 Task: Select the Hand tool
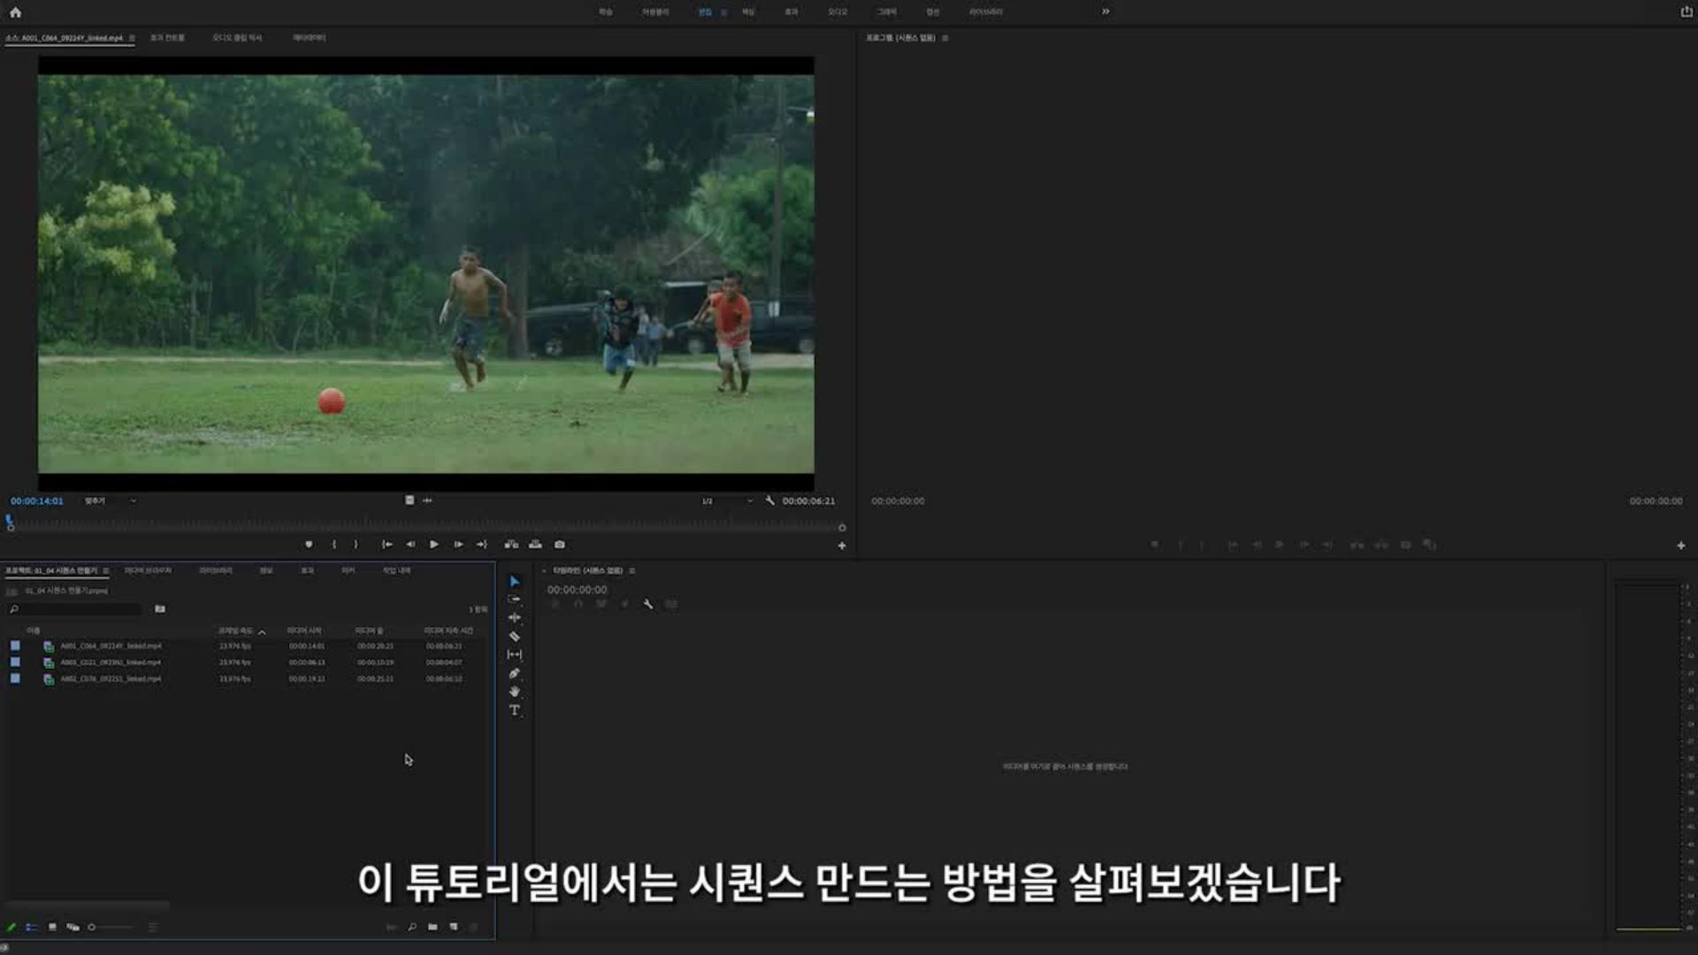[514, 691]
